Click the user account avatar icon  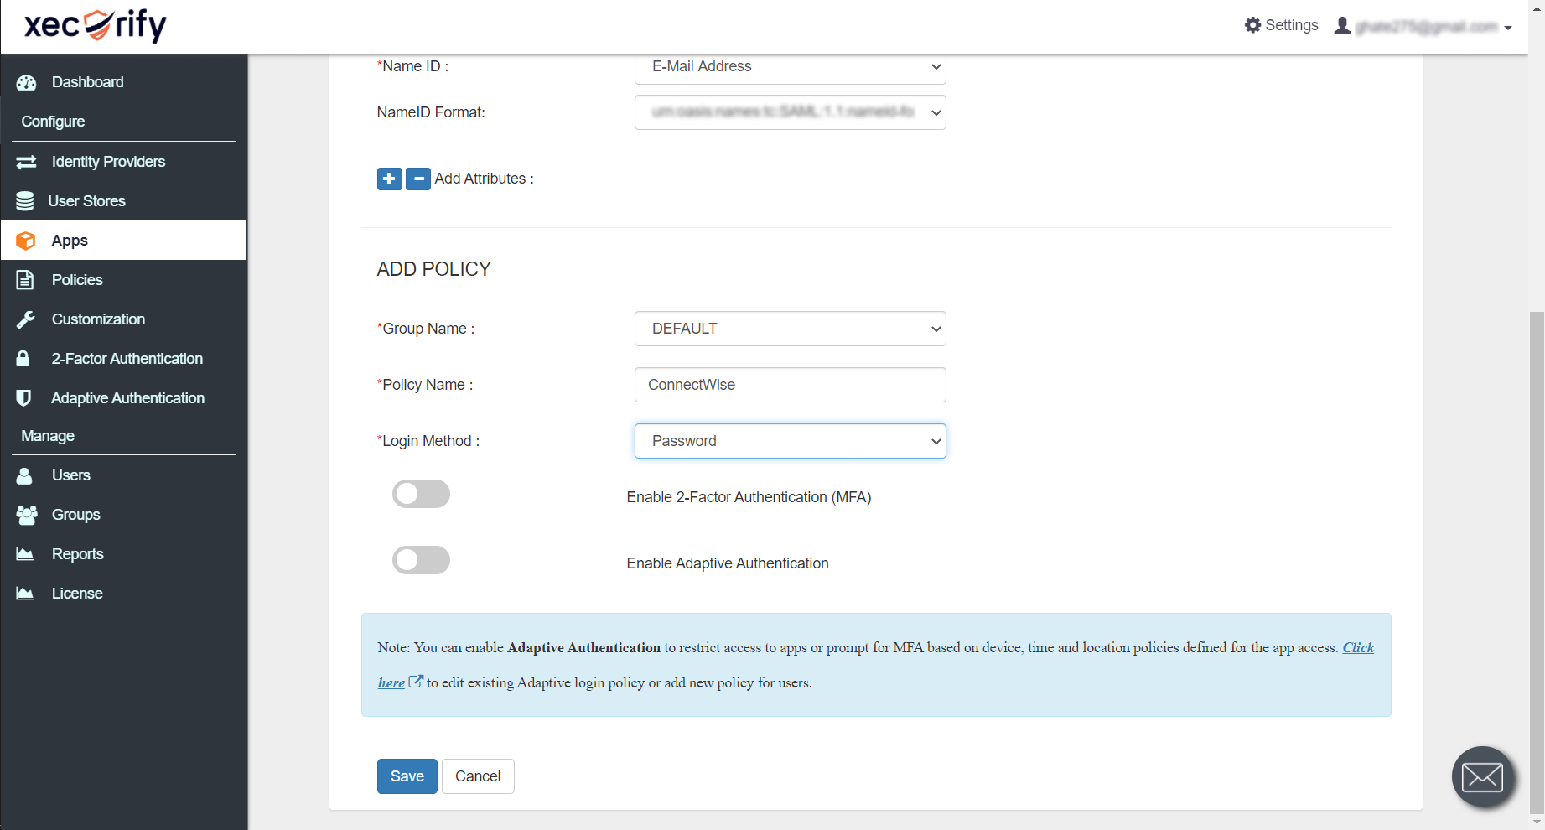click(x=1342, y=25)
